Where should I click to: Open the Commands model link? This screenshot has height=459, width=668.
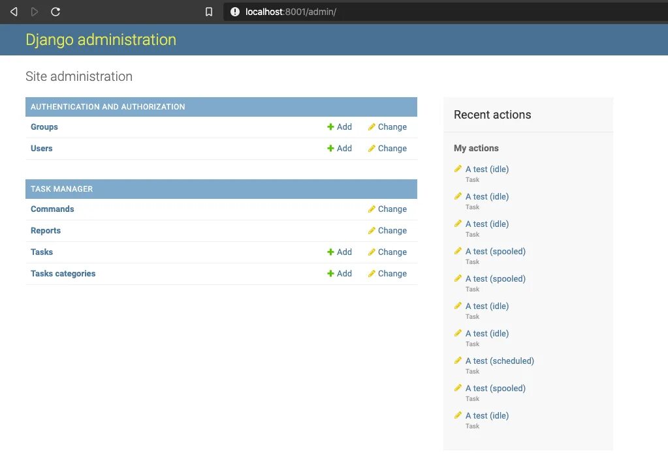click(52, 209)
